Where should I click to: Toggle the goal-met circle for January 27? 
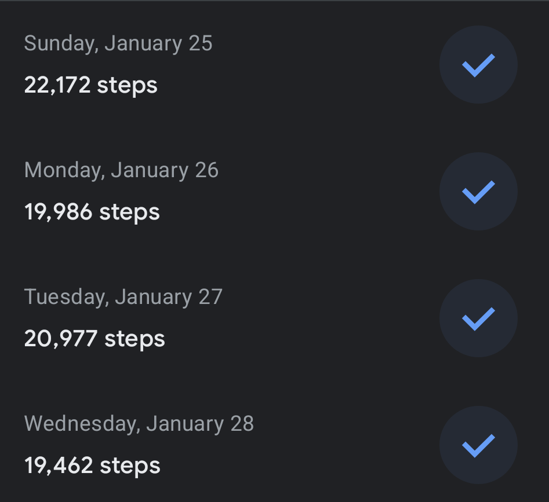478,318
